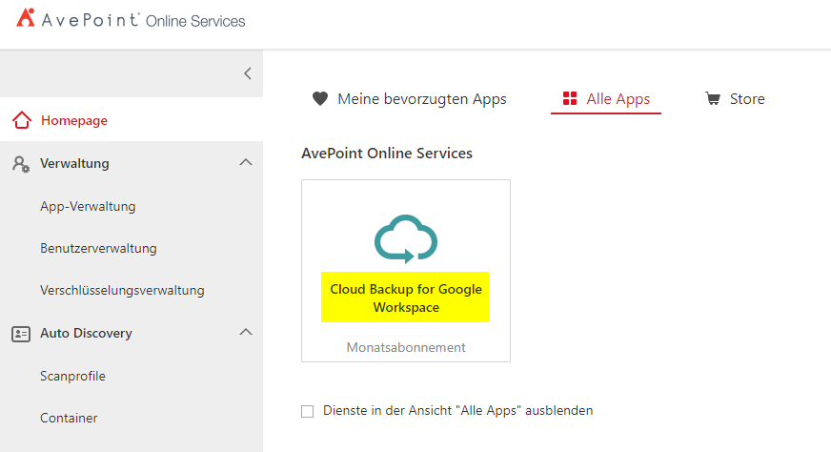Switch to Meine bevorzugten Apps tab

click(421, 99)
